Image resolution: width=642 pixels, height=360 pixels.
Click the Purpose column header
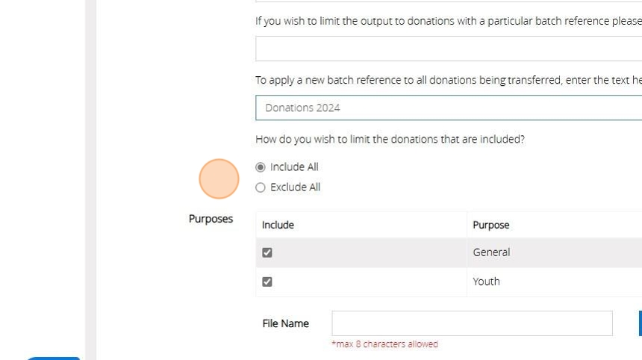tap(491, 225)
